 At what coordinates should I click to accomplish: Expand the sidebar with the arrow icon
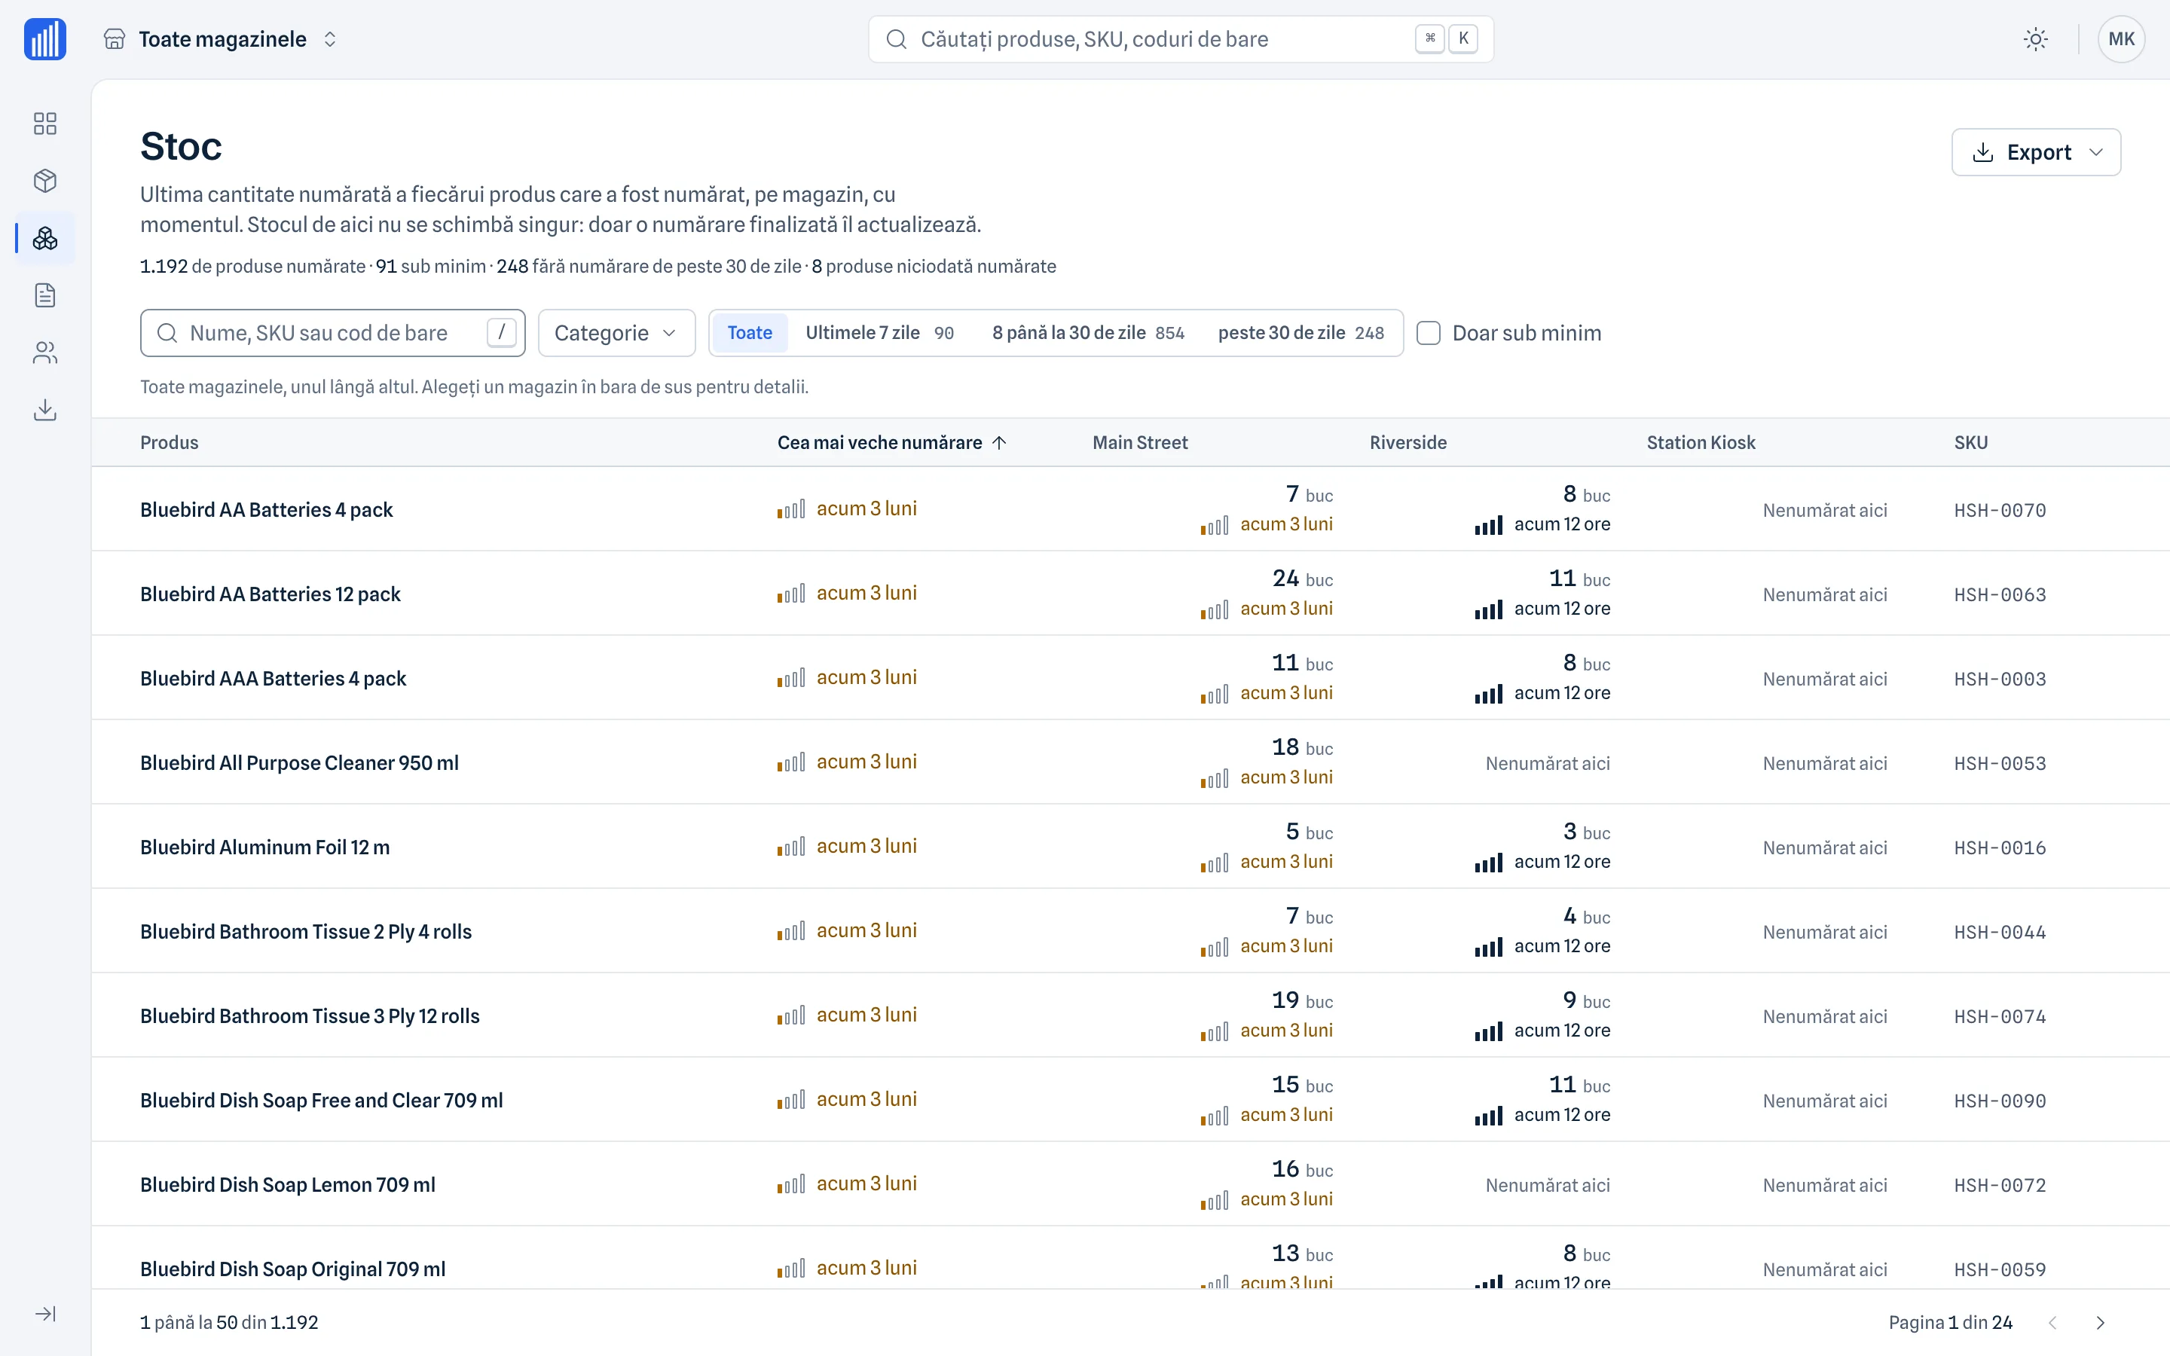click(x=45, y=1314)
